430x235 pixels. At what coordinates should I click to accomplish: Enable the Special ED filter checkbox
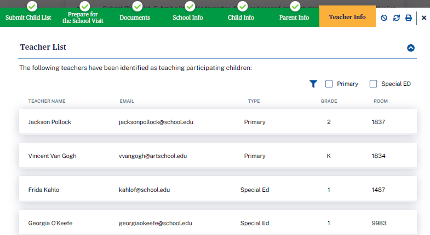[x=374, y=84]
